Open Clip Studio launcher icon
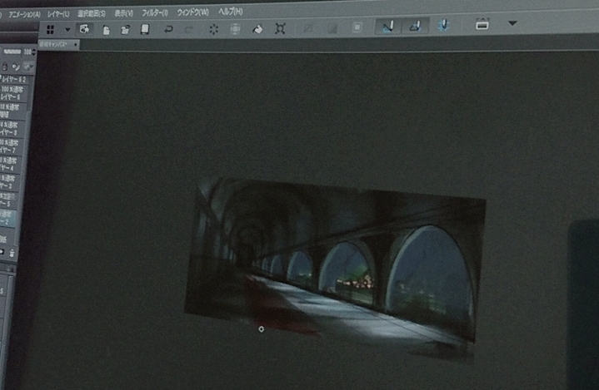 84,29
